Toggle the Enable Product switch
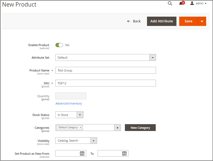This screenshot has width=213, height=161. [x=59, y=45]
